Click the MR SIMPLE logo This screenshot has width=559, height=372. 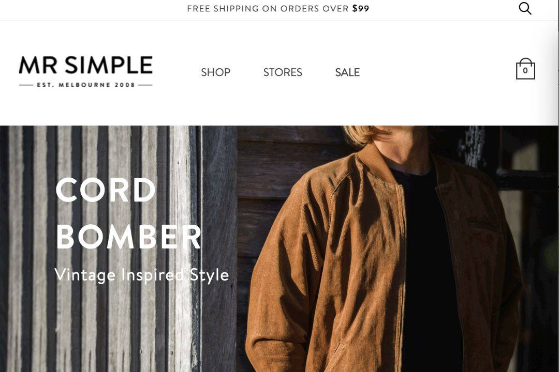(x=85, y=71)
